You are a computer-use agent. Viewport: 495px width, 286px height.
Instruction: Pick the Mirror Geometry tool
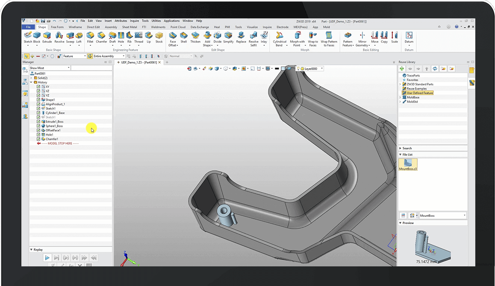click(x=362, y=39)
